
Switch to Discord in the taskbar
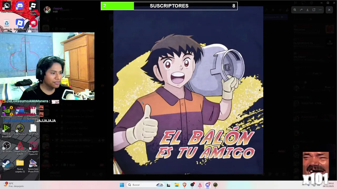pos(208,185)
